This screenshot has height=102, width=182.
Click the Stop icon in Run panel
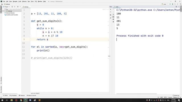(x=111, y=12)
